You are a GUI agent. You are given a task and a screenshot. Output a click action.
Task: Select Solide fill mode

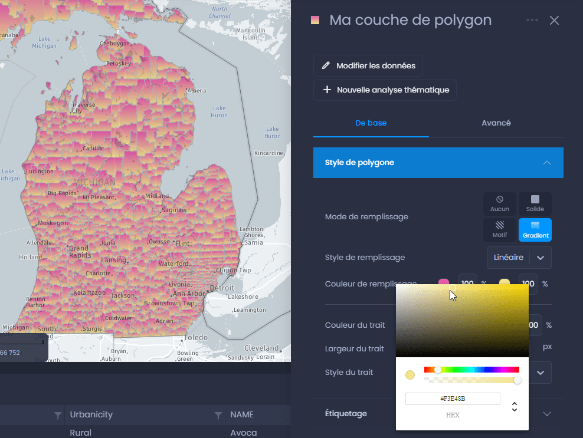click(x=535, y=203)
